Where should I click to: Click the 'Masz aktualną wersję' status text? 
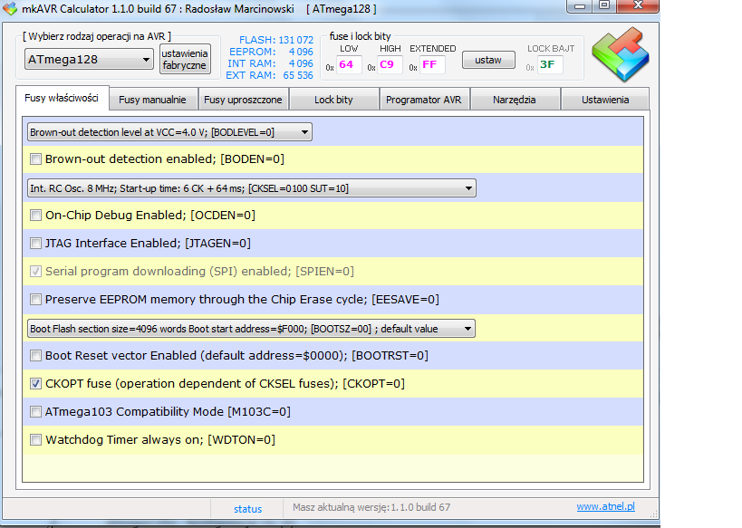(371, 507)
